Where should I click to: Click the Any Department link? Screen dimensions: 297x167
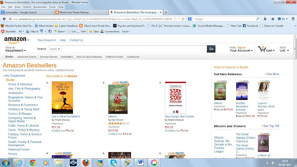coord(15,76)
